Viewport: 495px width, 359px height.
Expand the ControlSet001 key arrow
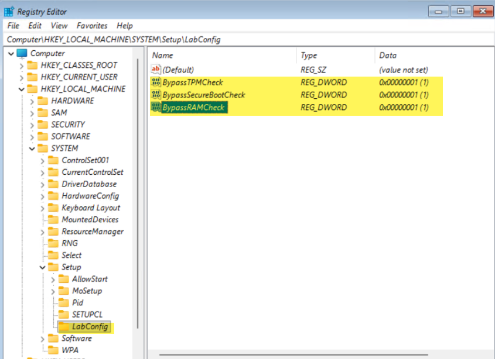click(42, 160)
